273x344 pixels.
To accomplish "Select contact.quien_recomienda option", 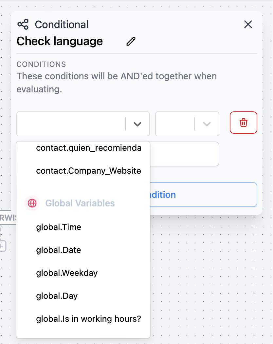I will (88, 148).
